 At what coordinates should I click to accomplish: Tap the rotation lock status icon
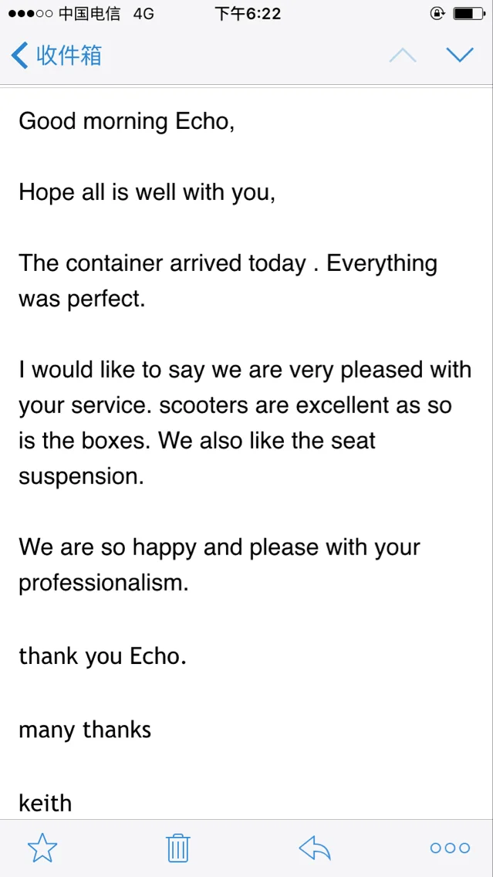[x=437, y=14]
